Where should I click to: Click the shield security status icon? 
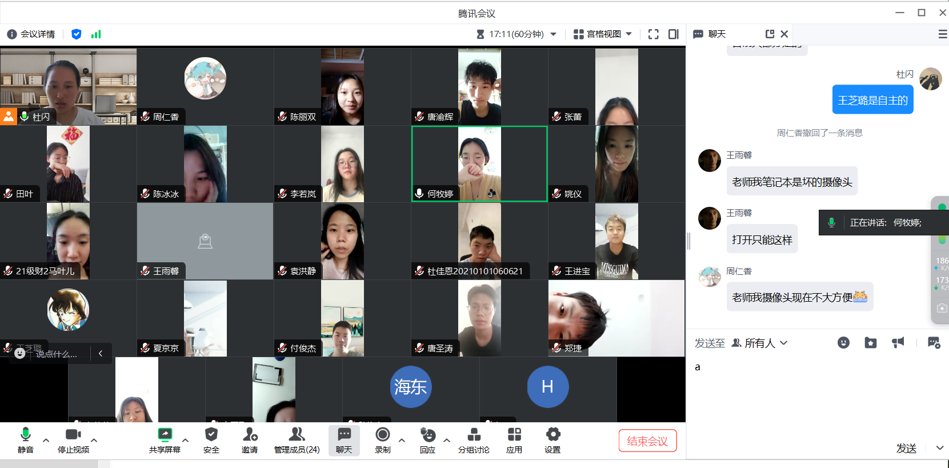tap(76, 34)
